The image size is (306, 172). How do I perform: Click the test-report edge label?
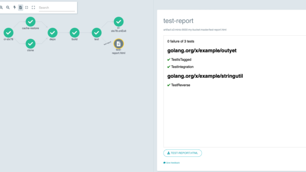pyautogui.click(x=107, y=43)
